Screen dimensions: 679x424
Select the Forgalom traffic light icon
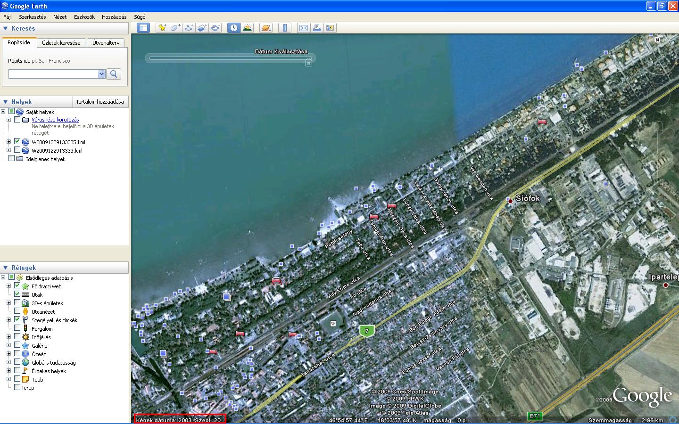(25, 328)
